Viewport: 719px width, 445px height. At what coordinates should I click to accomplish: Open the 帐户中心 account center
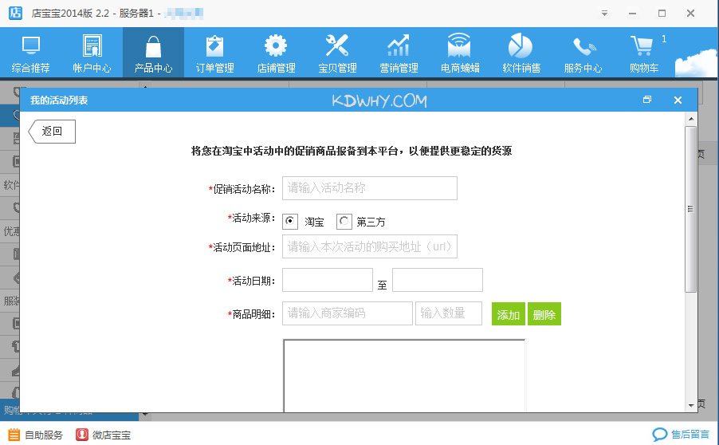click(92, 53)
